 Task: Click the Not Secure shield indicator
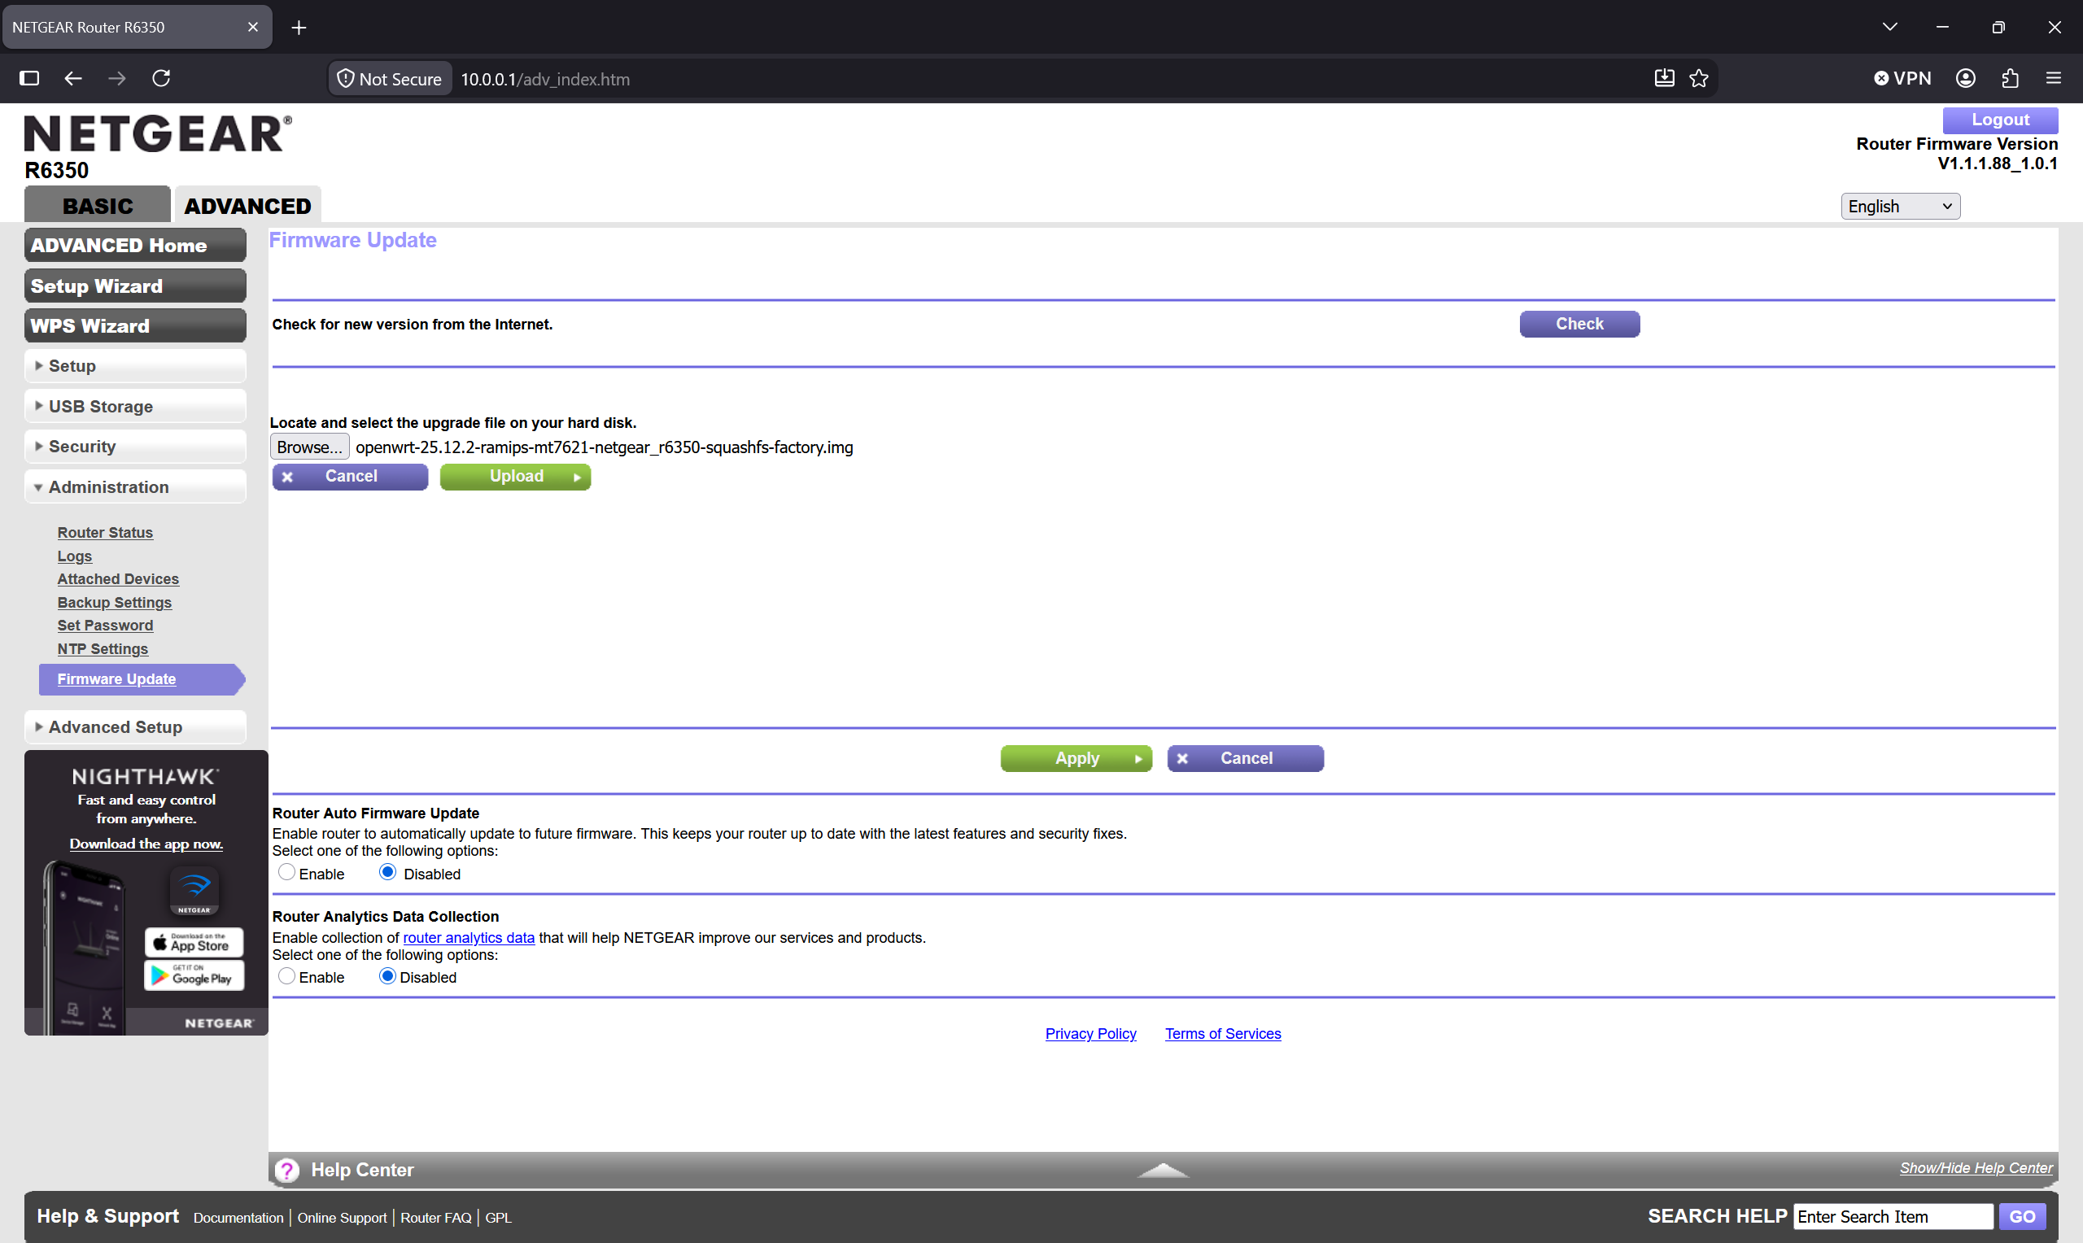[390, 79]
